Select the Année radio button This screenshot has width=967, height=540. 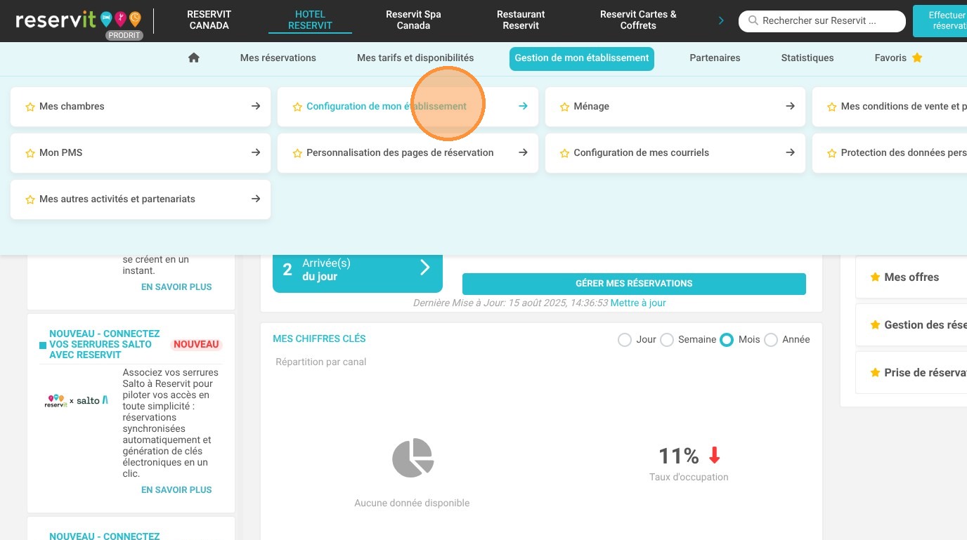click(x=770, y=340)
